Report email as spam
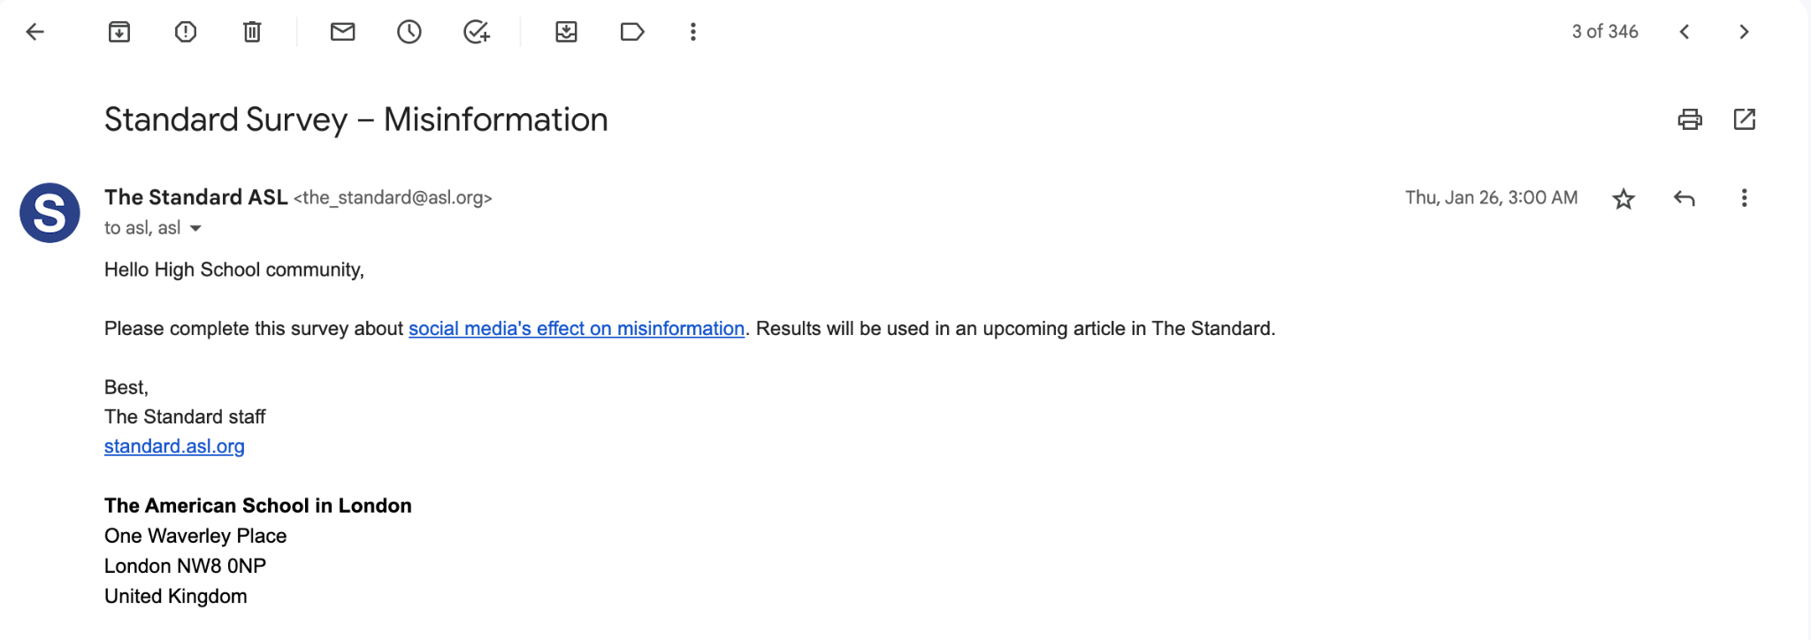 (186, 32)
